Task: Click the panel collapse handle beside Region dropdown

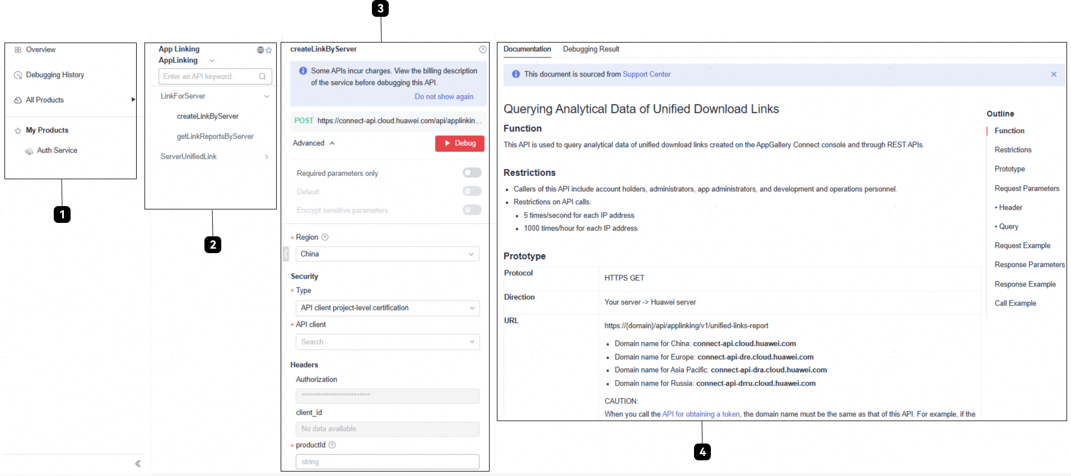Action: point(286,254)
